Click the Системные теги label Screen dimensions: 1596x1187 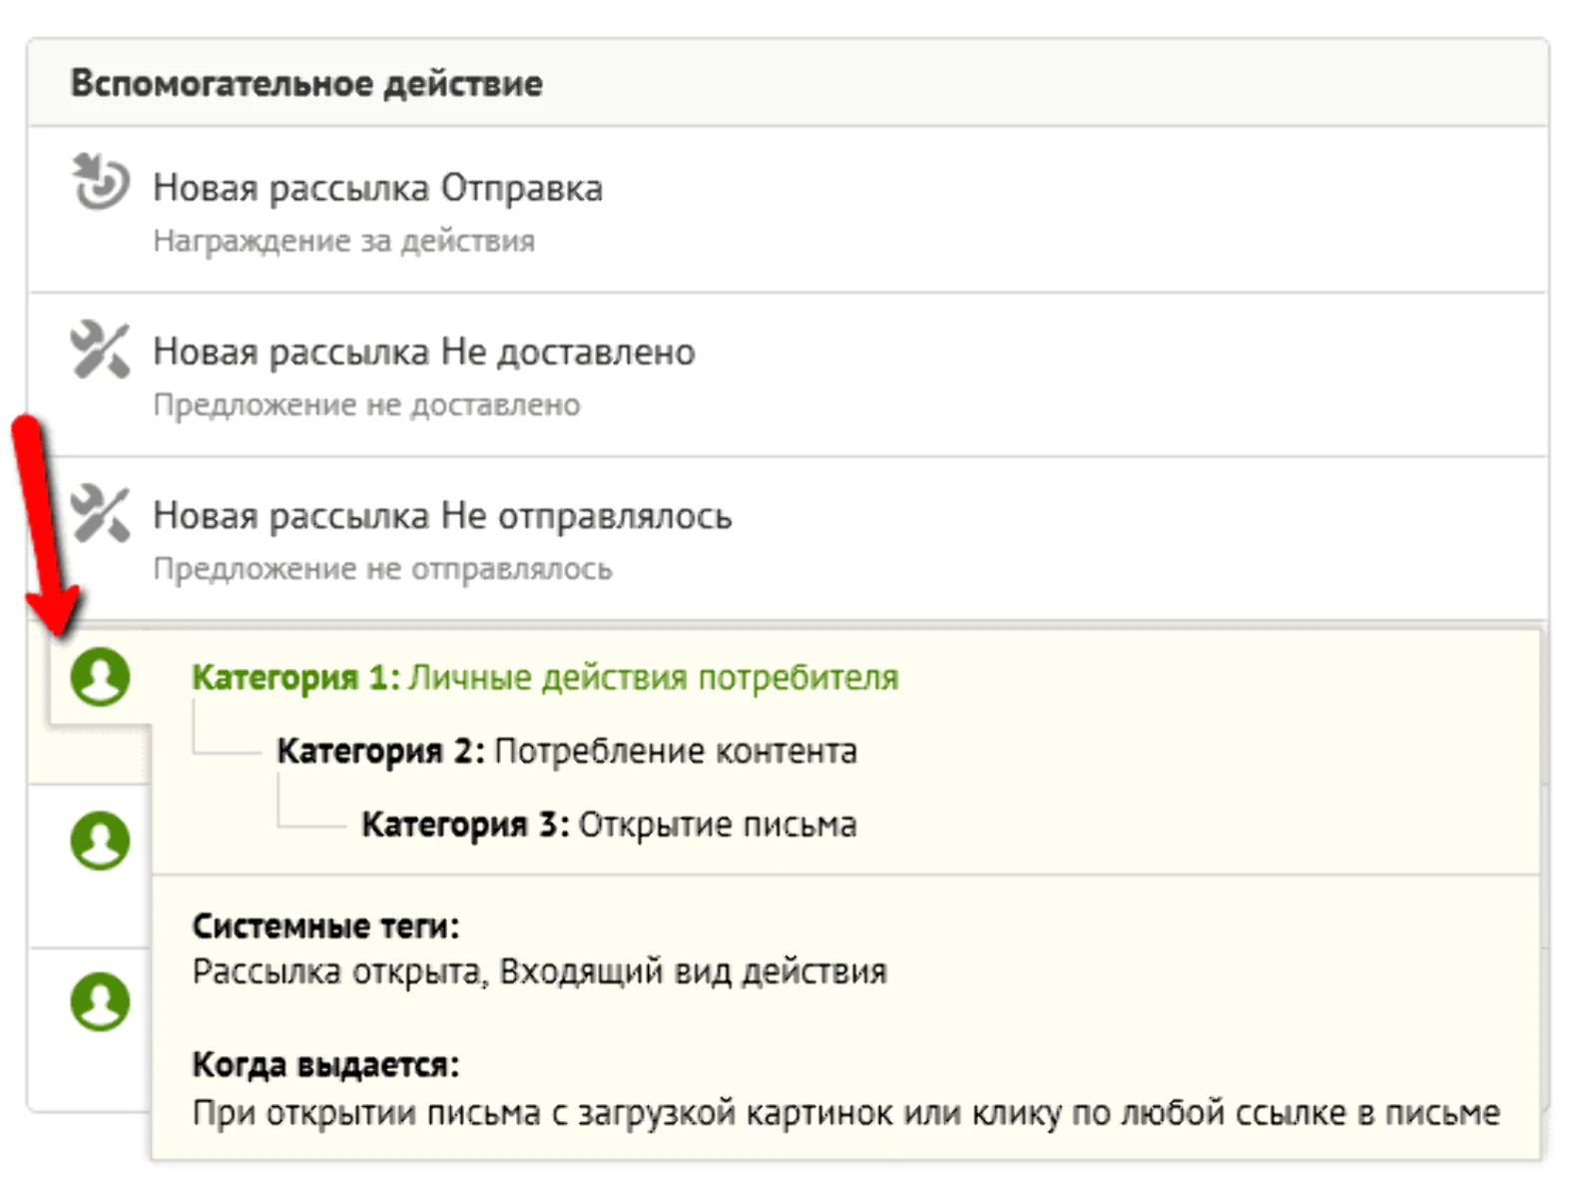coord(325,926)
